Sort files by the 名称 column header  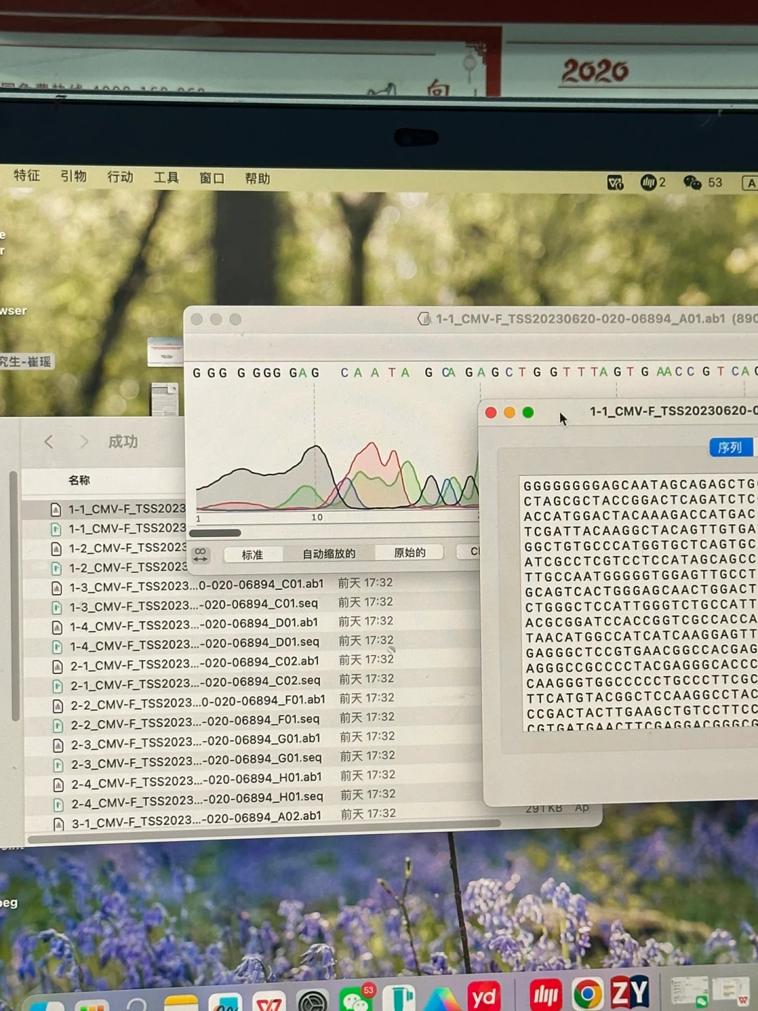(x=79, y=480)
